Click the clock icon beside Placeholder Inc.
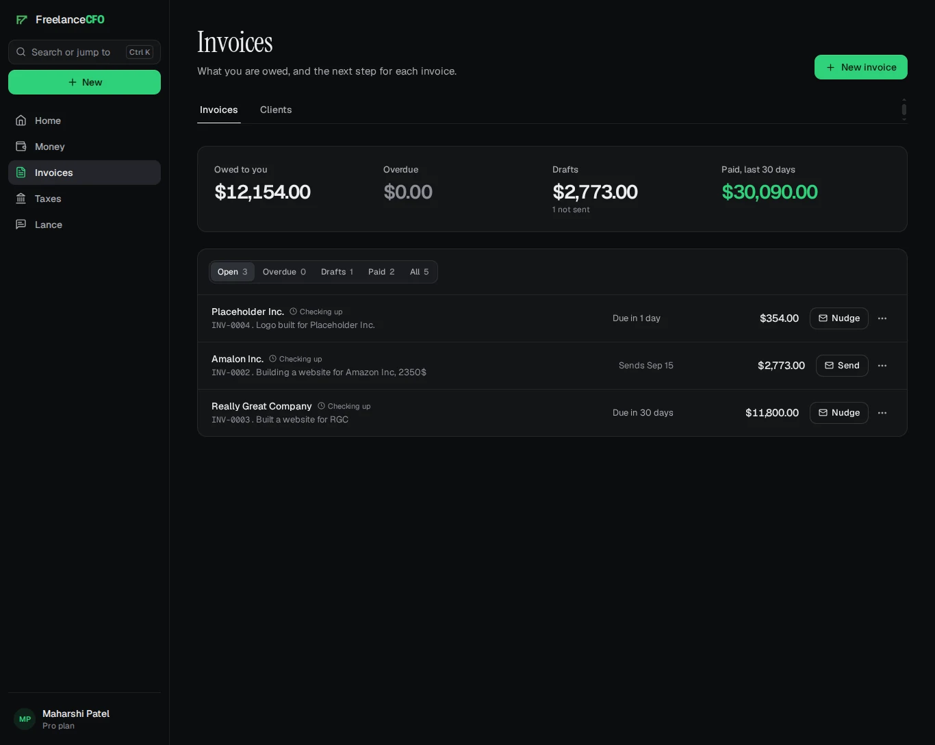 pos(293,312)
